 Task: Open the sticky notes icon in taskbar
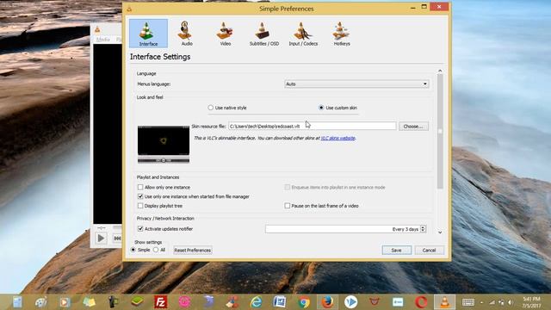[89, 302]
